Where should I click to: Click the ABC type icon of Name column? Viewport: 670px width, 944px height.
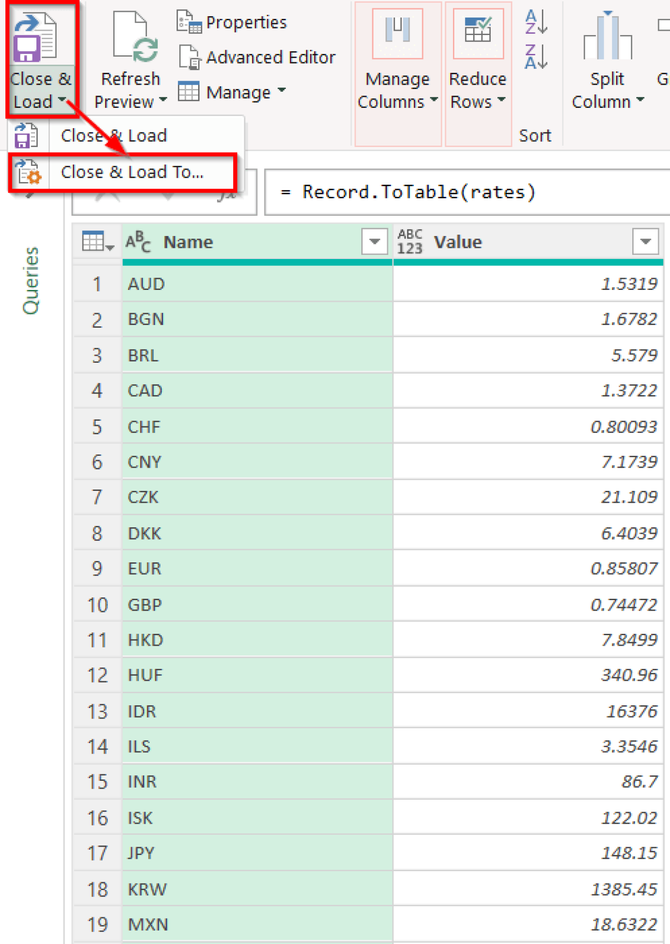pyautogui.click(x=138, y=242)
